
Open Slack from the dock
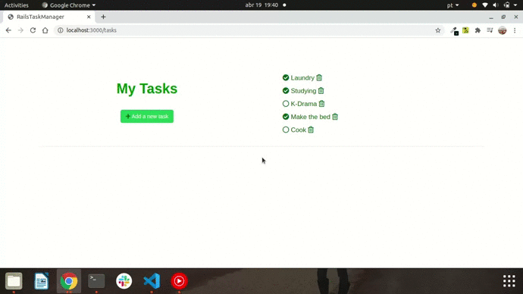pos(124,281)
